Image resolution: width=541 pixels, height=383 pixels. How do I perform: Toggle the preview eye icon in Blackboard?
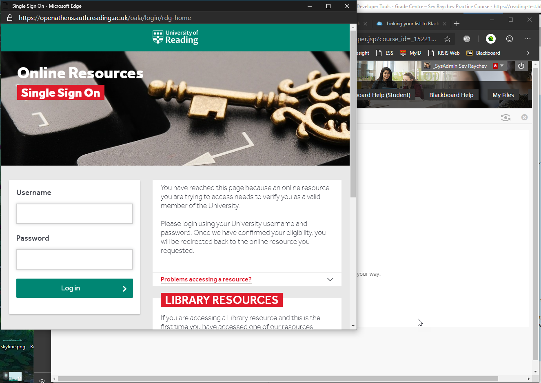506,117
